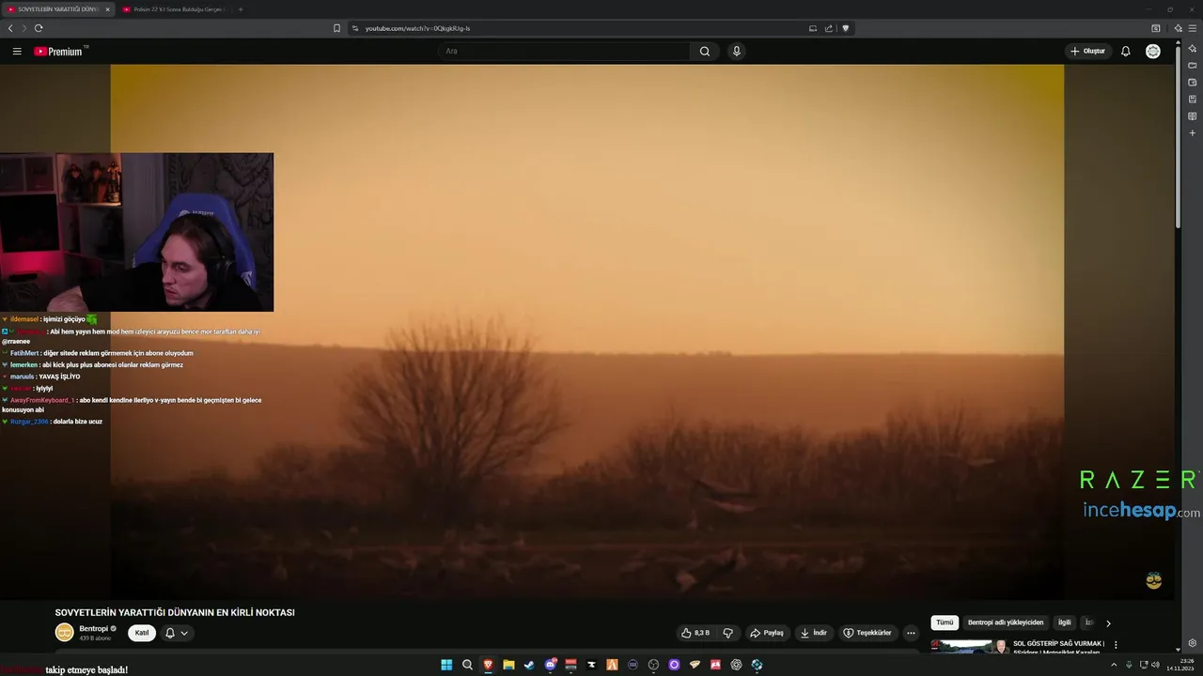Click the Teşekkürler thanks button
Image resolution: width=1203 pixels, height=676 pixels.
(867, 633)
